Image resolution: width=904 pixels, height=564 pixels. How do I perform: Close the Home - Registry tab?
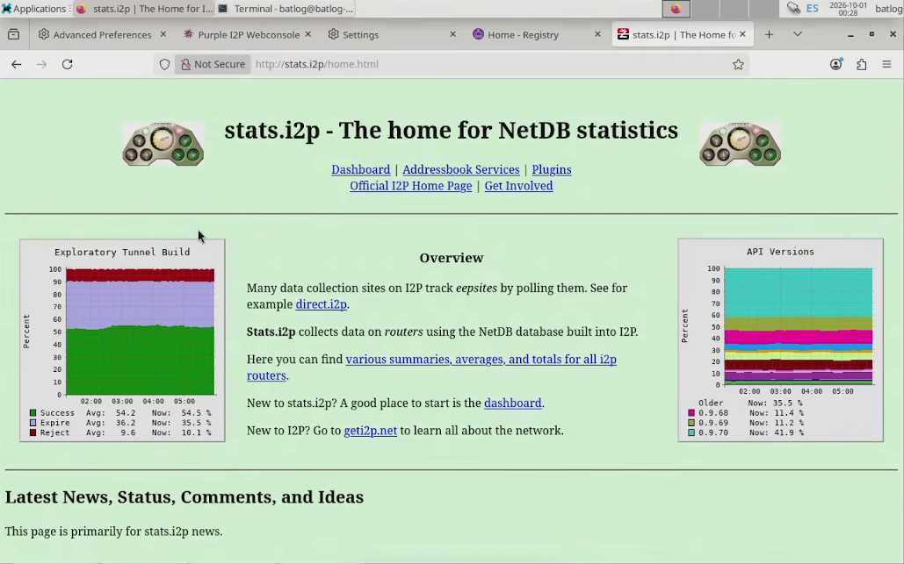tap(597, 34)
